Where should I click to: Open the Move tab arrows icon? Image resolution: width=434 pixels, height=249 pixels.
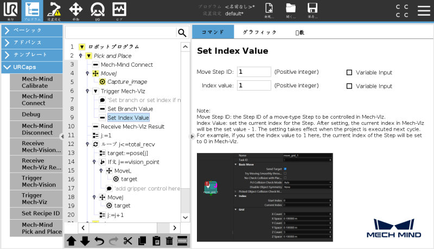(75, 10)
